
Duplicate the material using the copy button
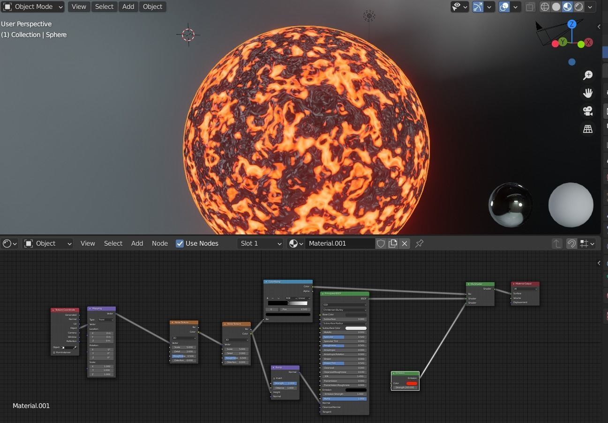pos(393,243)
